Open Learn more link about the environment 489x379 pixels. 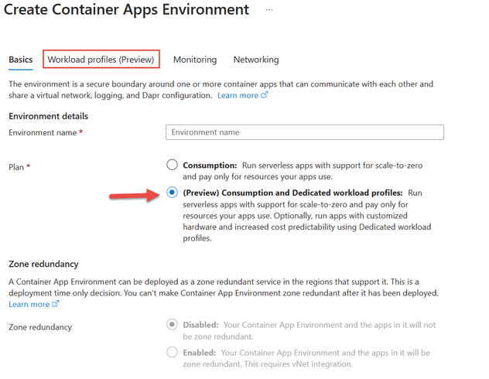[x=238, y=95]
